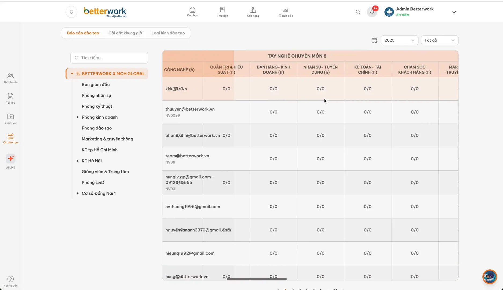Select Phòng đào tạo department
503x290 pixels.
point(97,128)
